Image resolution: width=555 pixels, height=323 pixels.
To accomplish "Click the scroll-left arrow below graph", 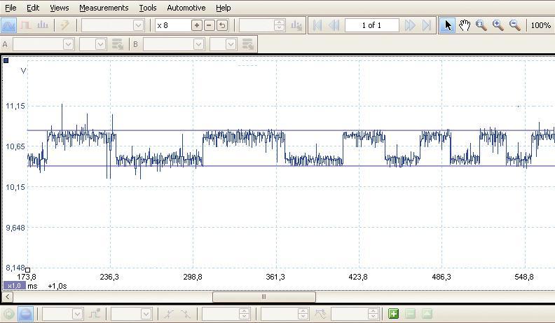I will (8, 297).
